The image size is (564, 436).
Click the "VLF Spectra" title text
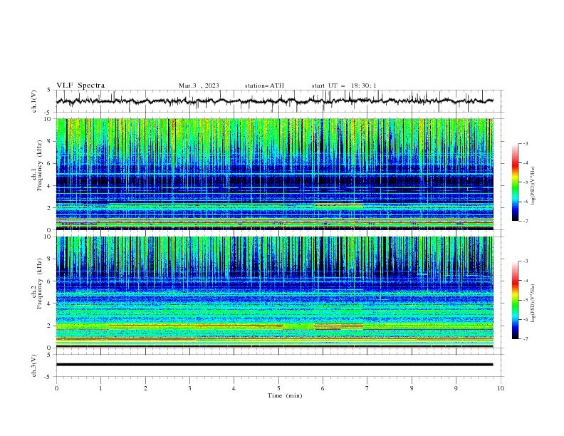80,85
